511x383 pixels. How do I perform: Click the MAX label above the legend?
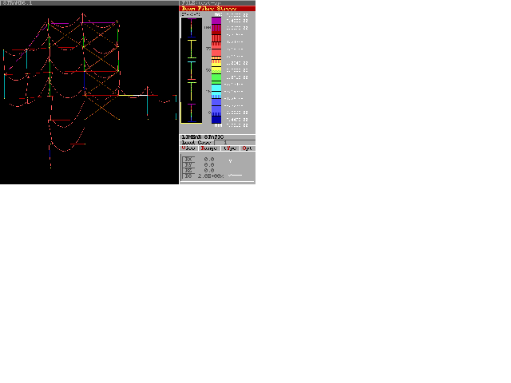(x=216, y=14)
